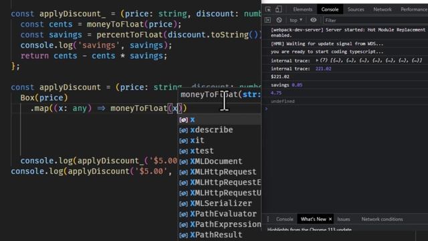Choose XMLHttpRequest from the autocomplete list
Viewport: 428px width, 241px height.
click(219, 172)
